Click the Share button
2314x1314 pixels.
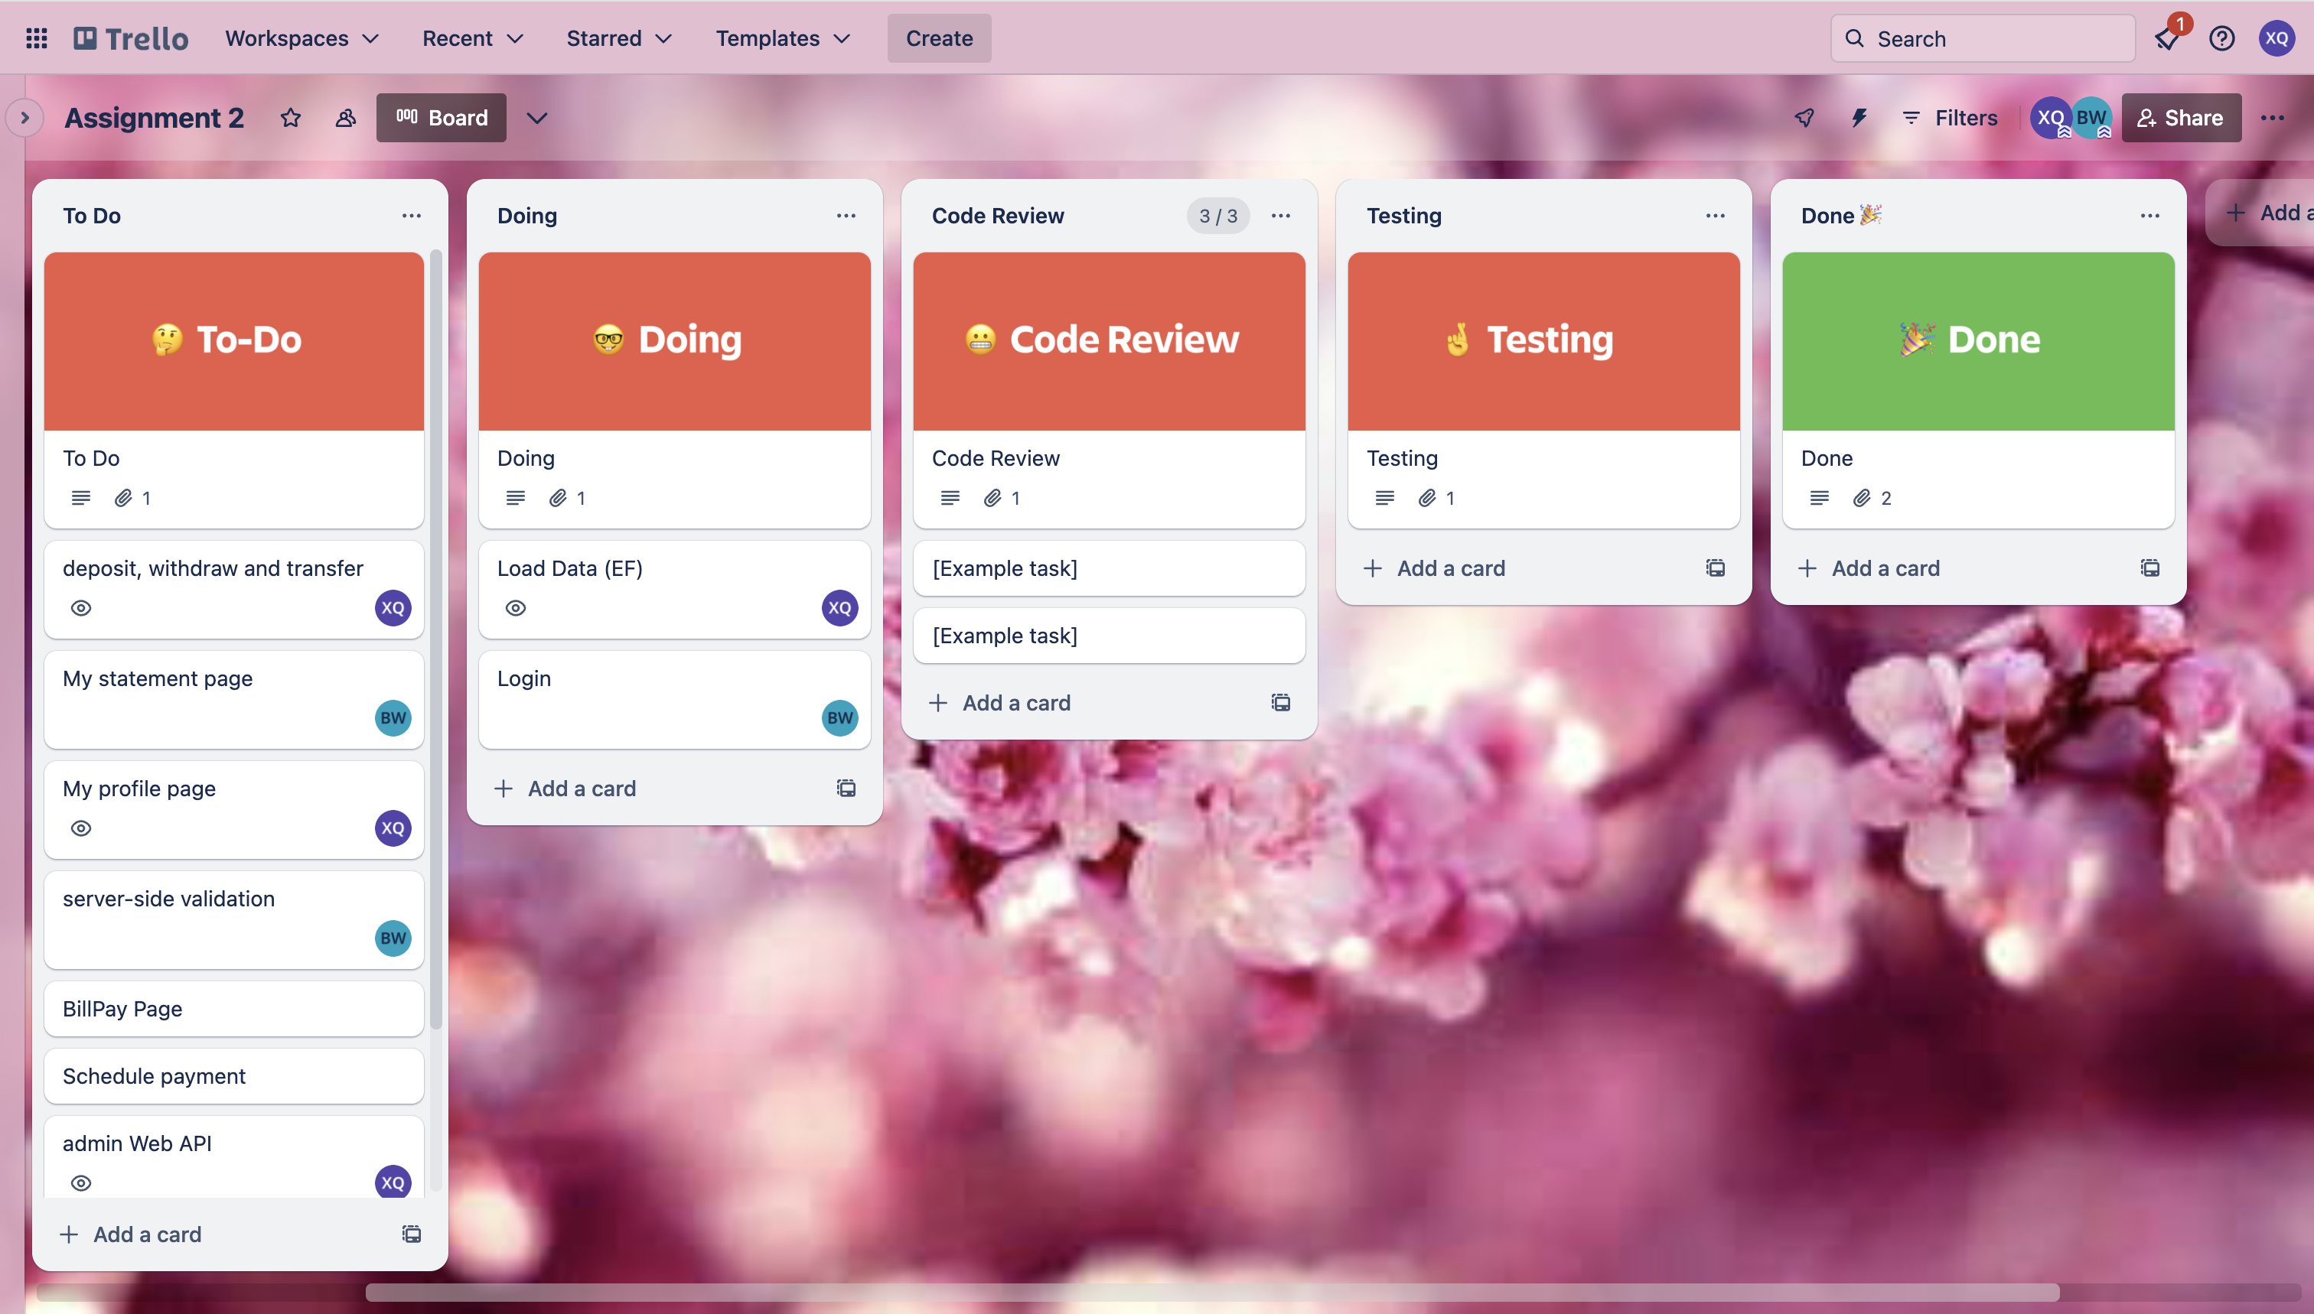(2180, 119)
